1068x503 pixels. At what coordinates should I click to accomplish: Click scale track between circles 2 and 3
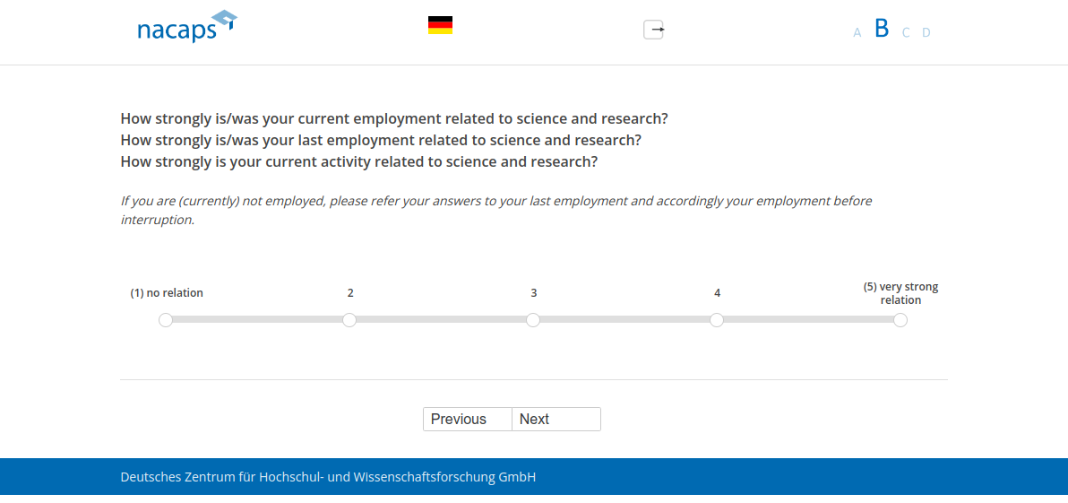[x=441, y=319]
